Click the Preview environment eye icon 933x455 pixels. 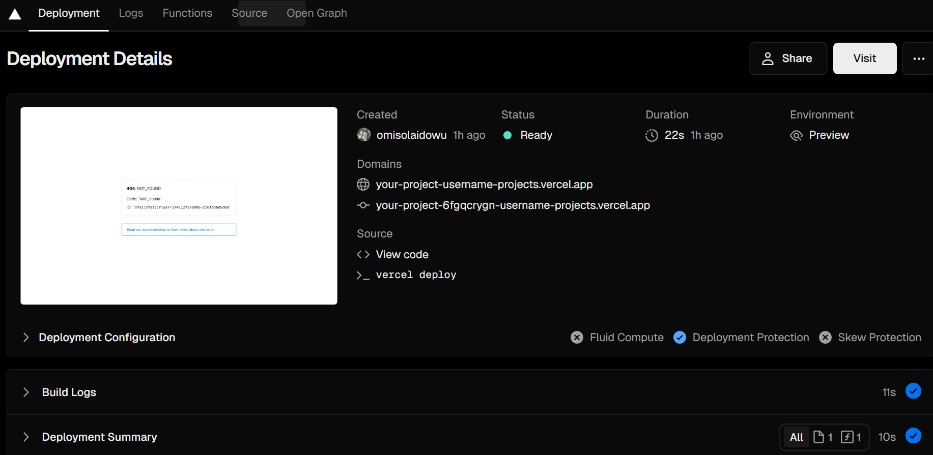click(796, 135)
